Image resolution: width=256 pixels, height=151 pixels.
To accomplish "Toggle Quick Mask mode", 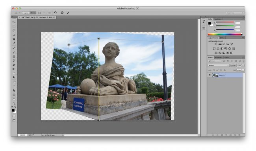I will (x=14, y=116).
